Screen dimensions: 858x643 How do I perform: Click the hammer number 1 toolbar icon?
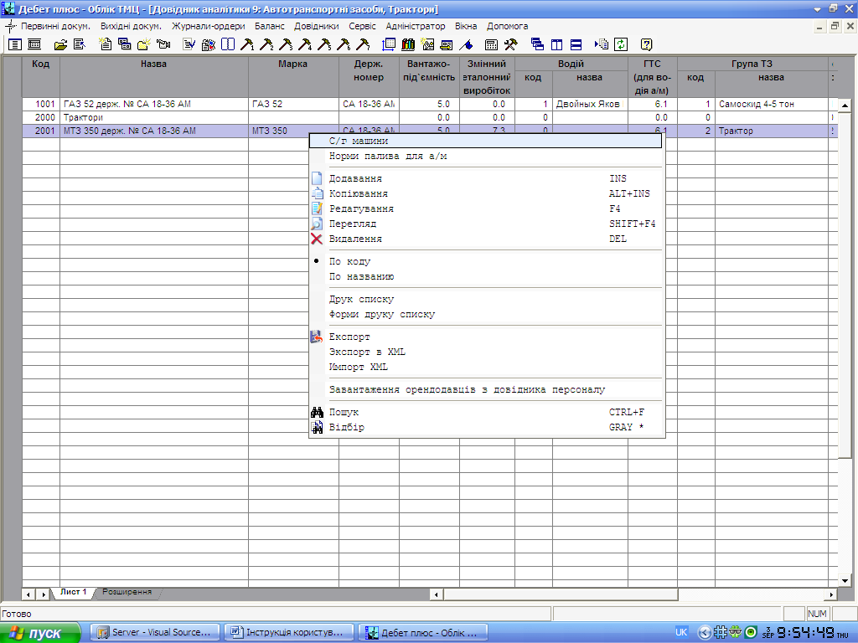(247, 45)
